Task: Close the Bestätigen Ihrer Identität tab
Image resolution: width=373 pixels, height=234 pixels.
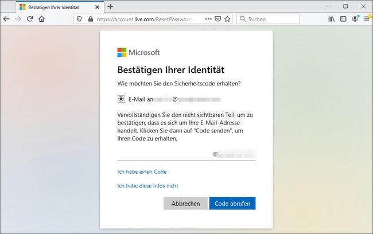Action: tap(98, 7)
